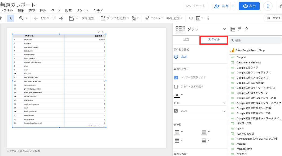
Task: Go to previous page arrow
Action: [36, 18]
